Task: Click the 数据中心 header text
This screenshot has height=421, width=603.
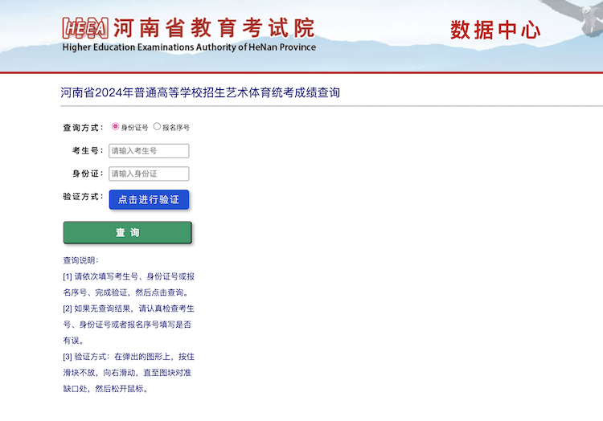Action: coord(495,31)
